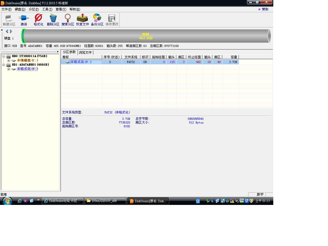Click the 标识 column header
This screenshot has width=328, height=246.
click(x=145, y=57)
